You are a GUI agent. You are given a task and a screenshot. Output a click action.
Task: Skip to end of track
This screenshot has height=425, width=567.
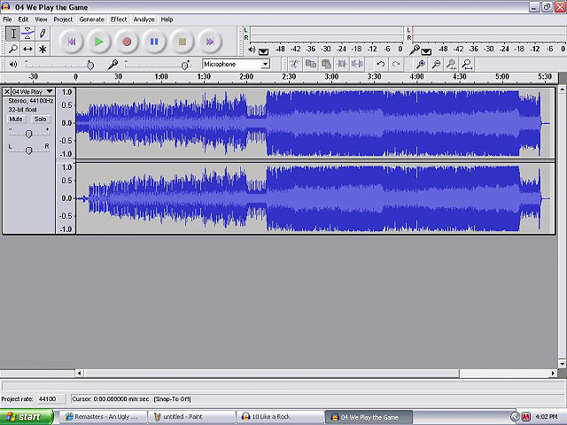coord(210,42)
